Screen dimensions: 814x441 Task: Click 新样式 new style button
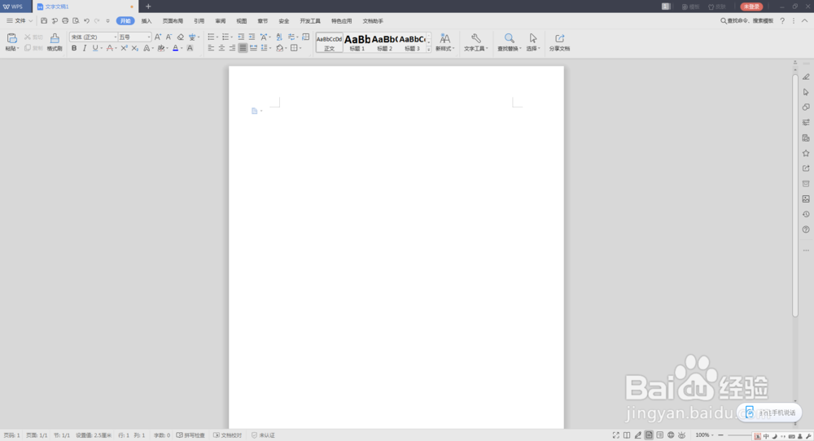click(x=445, y=42)
